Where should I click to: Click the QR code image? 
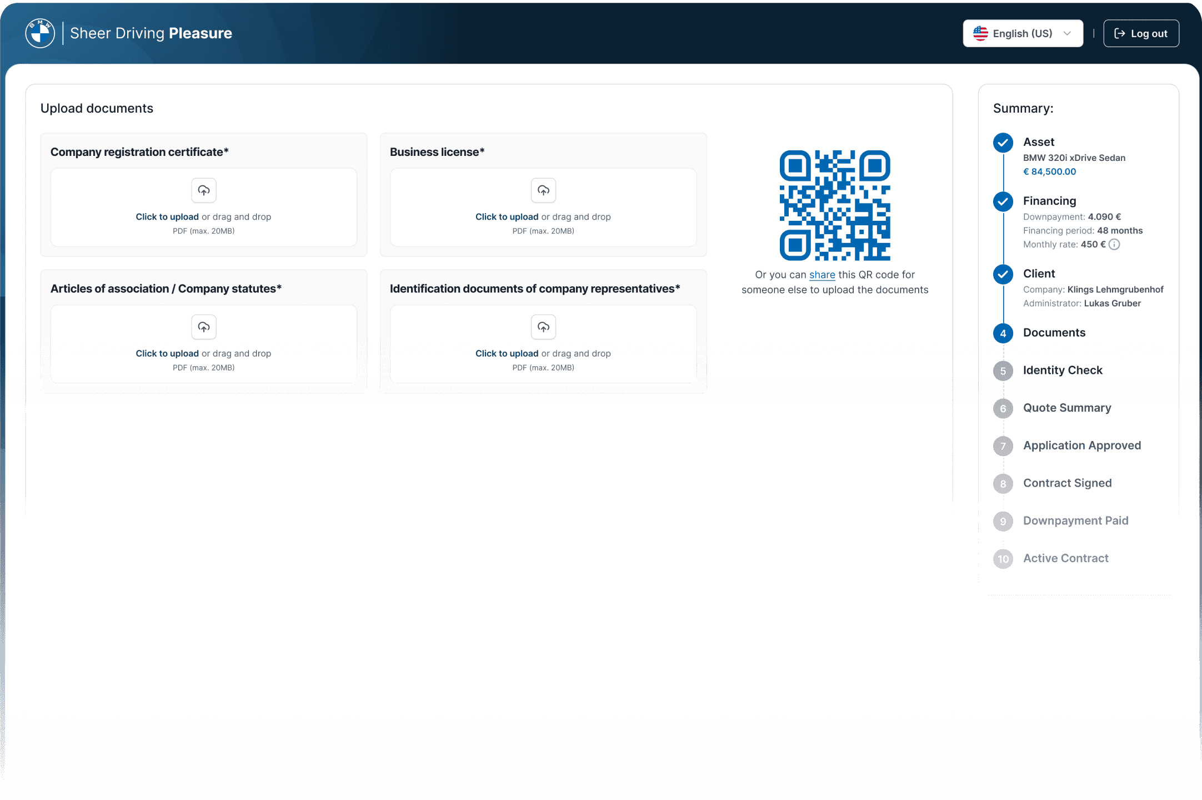pyautogui.click(x=835, y=205)
